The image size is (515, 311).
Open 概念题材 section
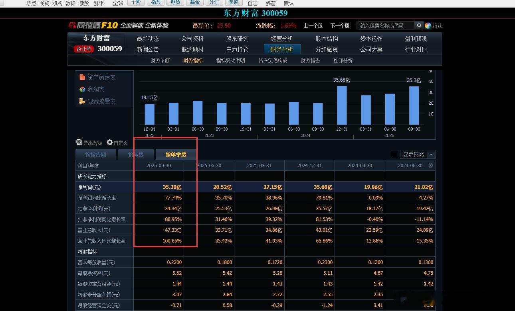[192, 49]
